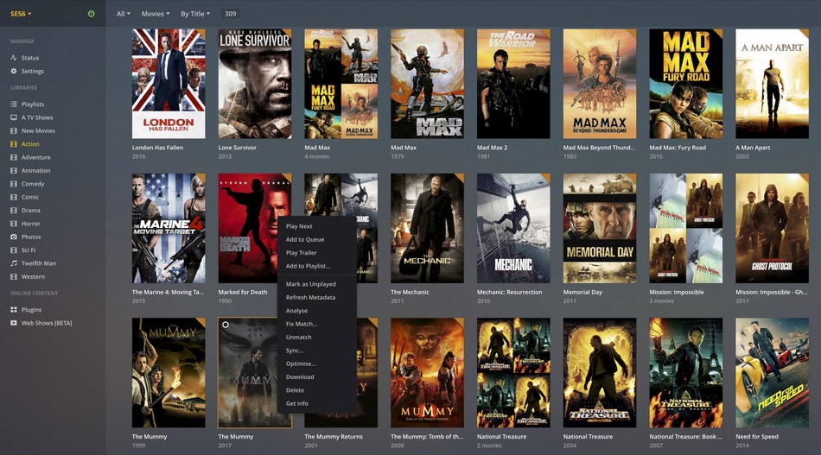Click the 309 item count badge

coord(231,14)
